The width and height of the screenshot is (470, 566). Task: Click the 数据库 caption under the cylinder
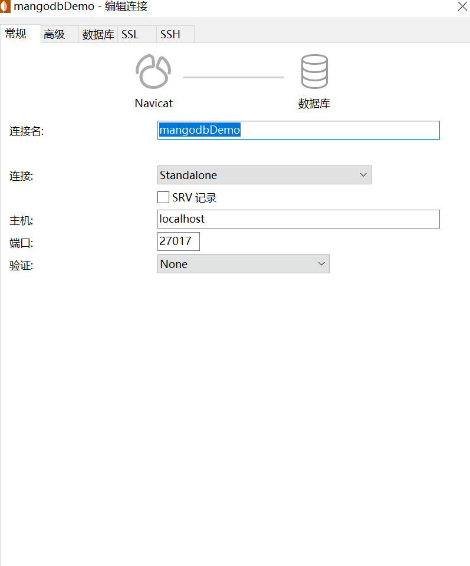point(314,104)
